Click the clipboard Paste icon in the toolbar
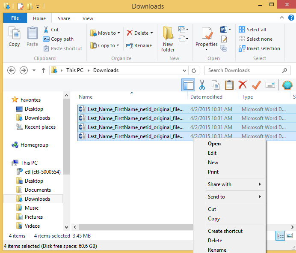 click(229, 85)
